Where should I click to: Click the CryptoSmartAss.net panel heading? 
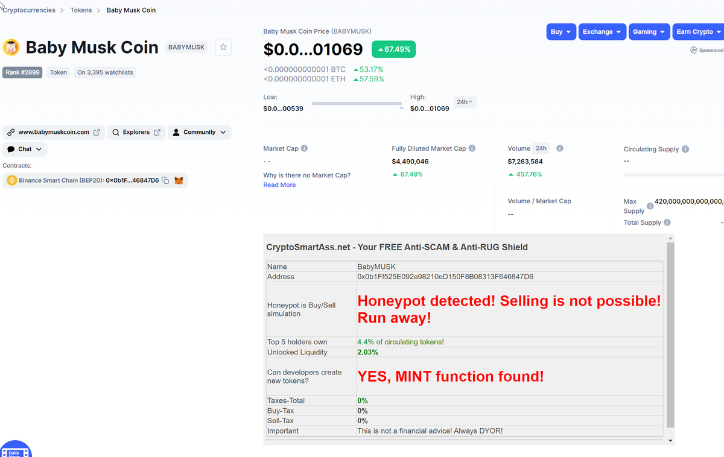pyautogui.click(x=397, y=247)
